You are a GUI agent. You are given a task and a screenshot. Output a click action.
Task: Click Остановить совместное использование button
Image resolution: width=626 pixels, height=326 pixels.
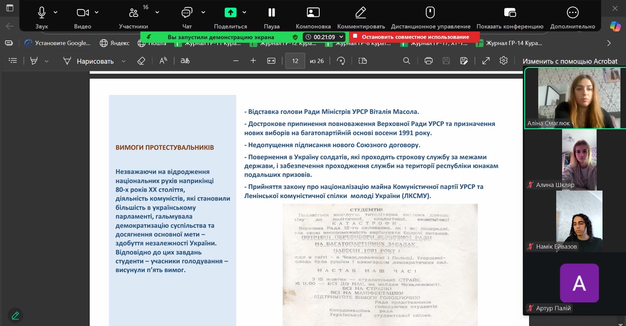[x=415, y=37]
